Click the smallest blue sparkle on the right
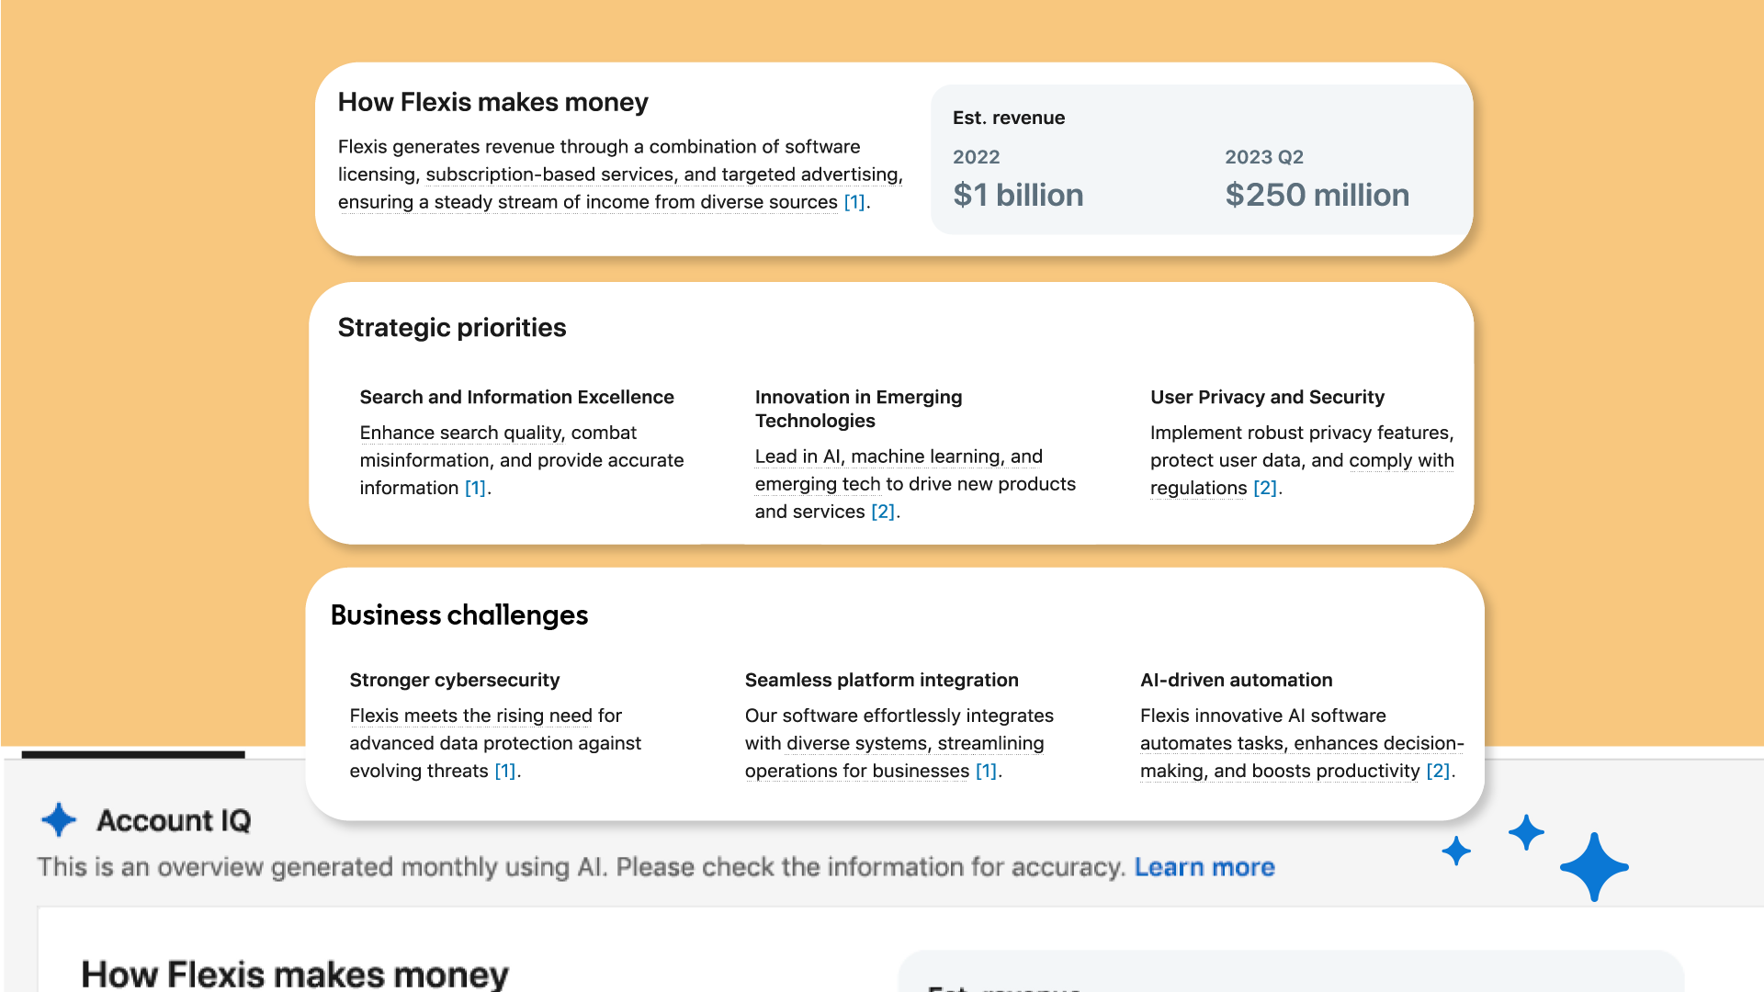This screenshot has height=992, width=1764. click(x=1456, y=851)
